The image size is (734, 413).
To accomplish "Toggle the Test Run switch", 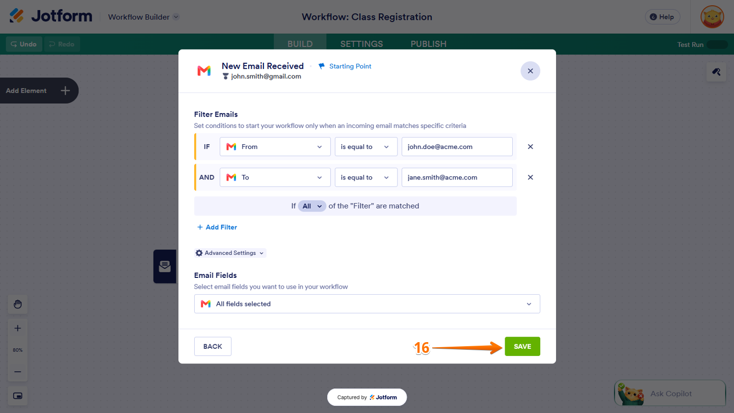I will click(718, 44).
